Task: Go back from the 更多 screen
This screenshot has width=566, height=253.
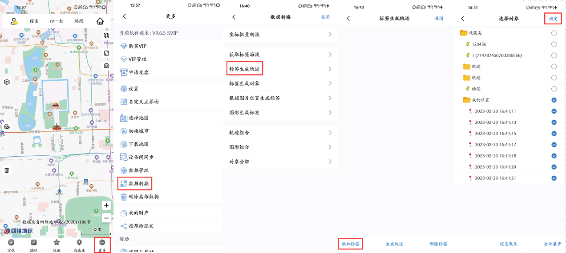Action: pyautogui.click(x=124, y=16)
